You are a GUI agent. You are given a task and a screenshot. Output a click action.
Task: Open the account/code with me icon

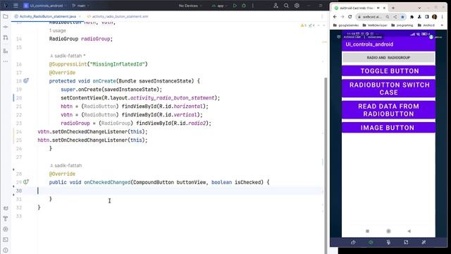tap(276, 6)
